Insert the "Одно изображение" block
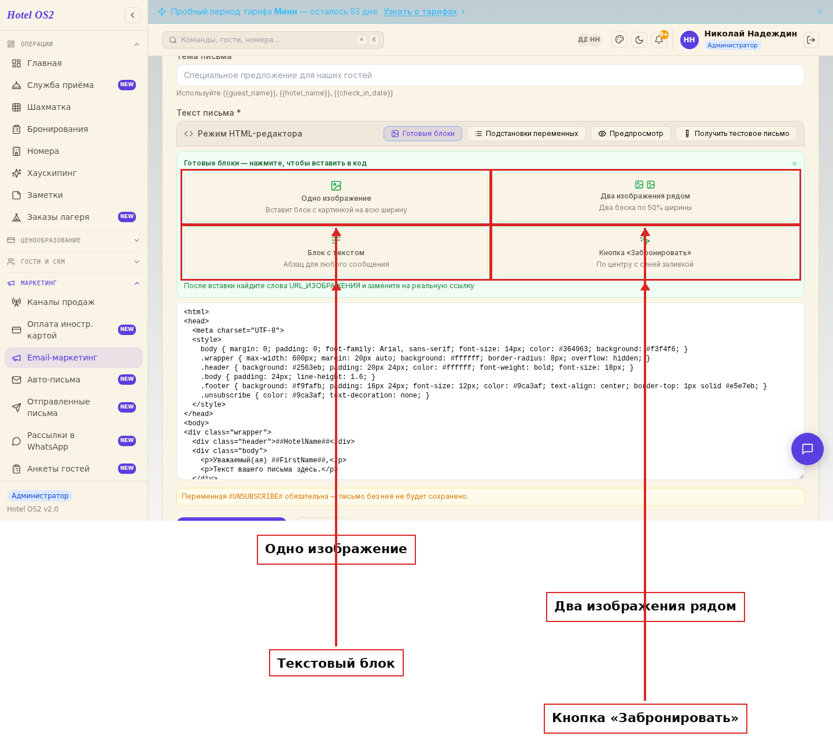The width and height of the screenshot is (833, 747). tap(336, 197)
